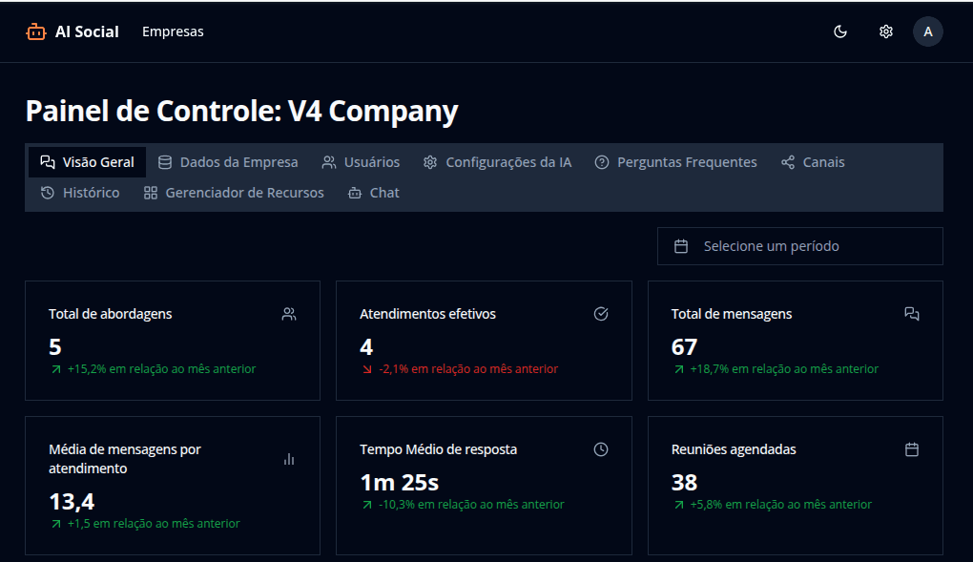This screenshot has width=973, height=562.
Task: Open the Usuários tab
Action: point(361,162)
